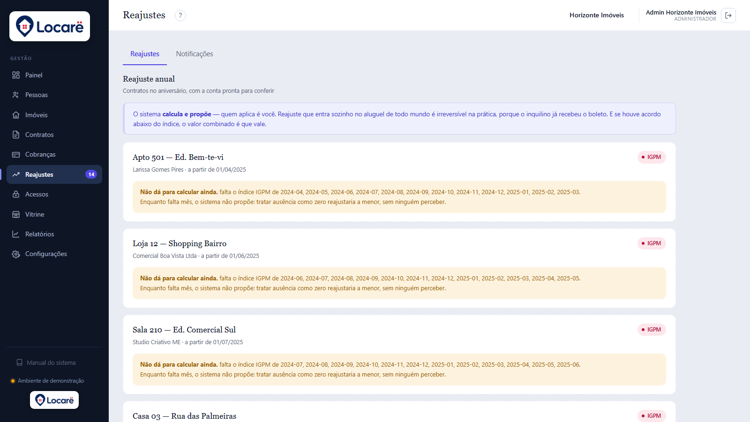The height and width of the screenshot is (422, 750).
Task: Click the Reajustes badge showing 14
Action: 91,174
